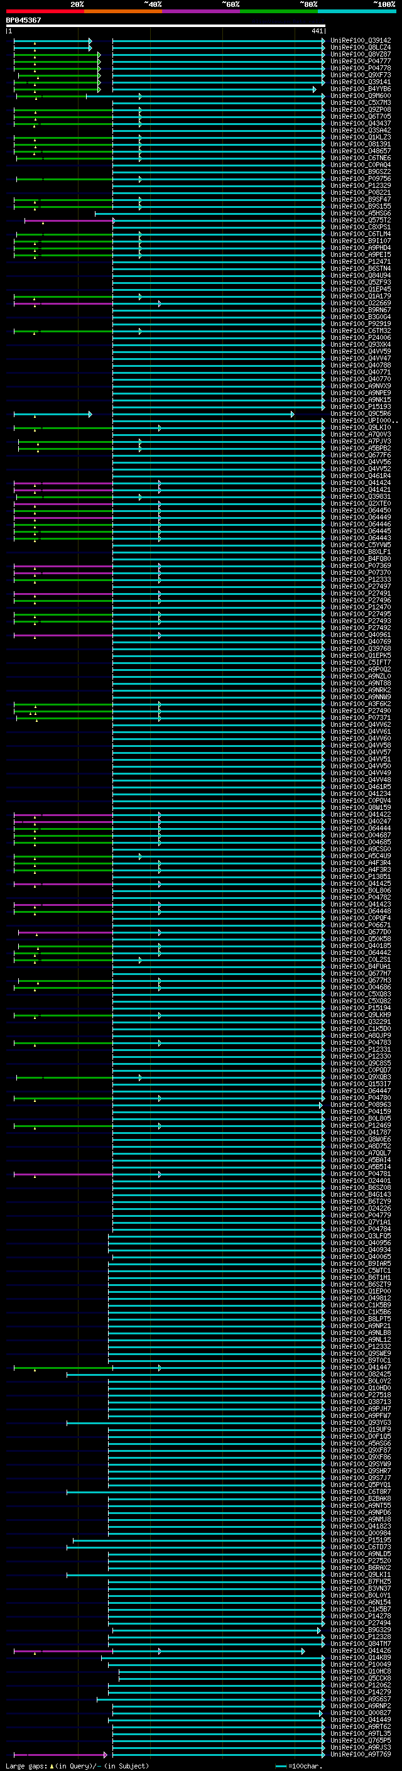Select hit label UniRef100_B6T1H1

click(x=361, y=1277)
